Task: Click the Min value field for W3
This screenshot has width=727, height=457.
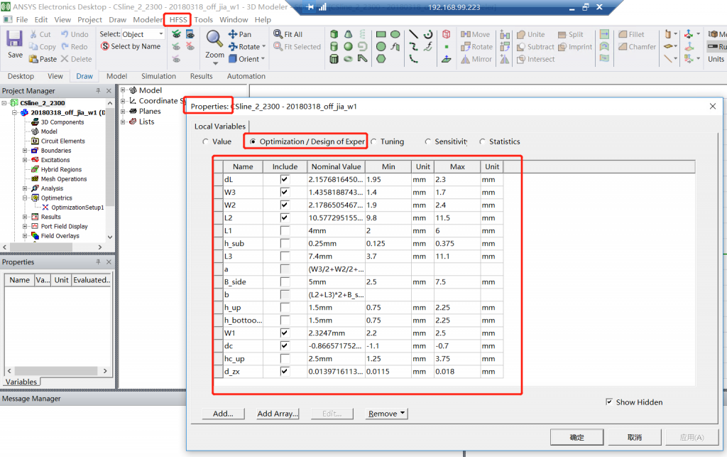Action: point(388,193)
